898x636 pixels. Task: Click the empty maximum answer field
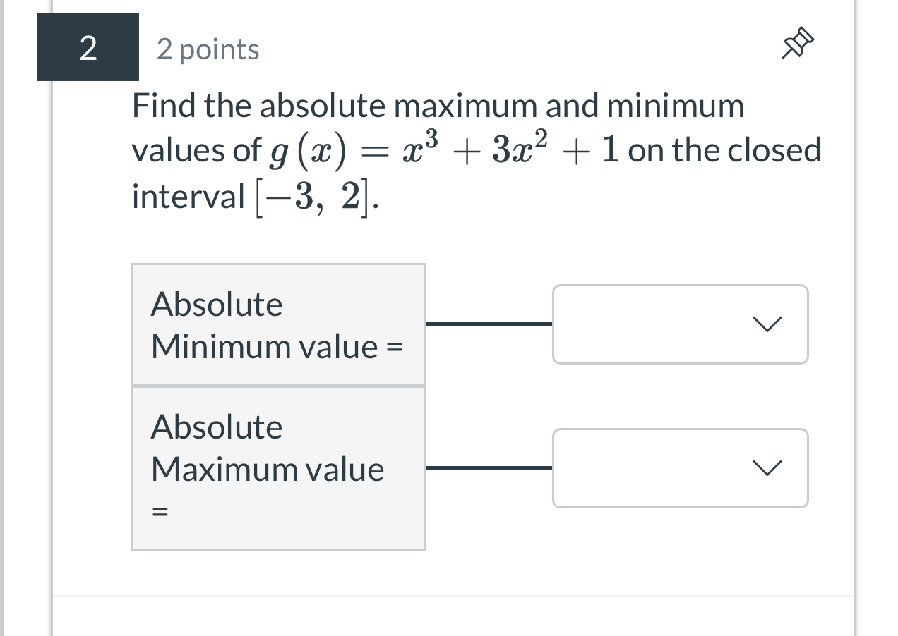click(x=649, y=467)
